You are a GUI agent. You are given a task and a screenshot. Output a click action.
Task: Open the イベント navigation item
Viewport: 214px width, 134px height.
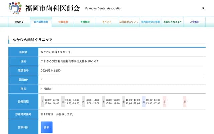click(x=106, y=22)
